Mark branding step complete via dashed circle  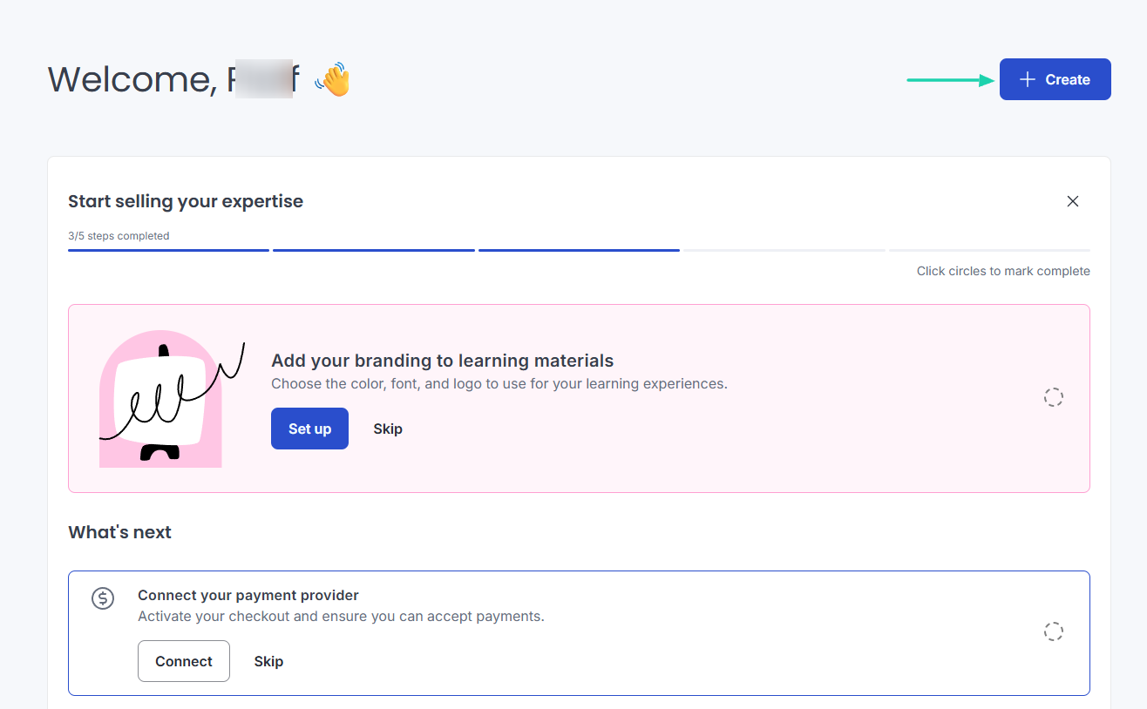[1054, 397]
